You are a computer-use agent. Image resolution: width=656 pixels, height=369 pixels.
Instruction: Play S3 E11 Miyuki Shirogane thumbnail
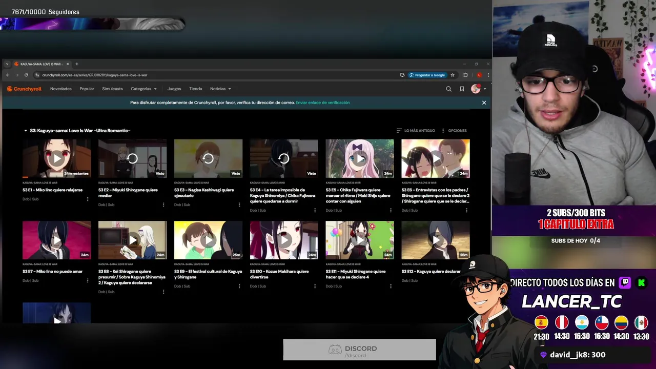pos(360,240)
